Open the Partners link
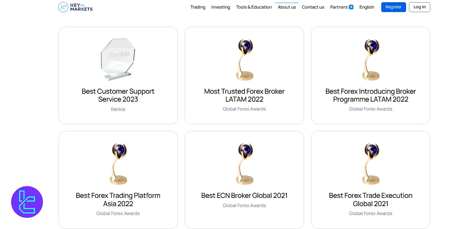The width and height of the screenshot is (463, 229). 339,7
